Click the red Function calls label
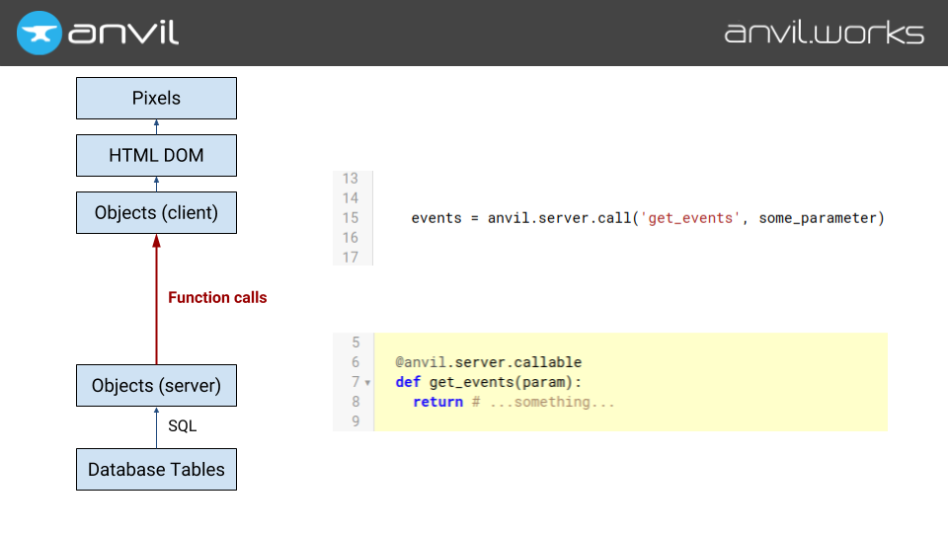The image size is (948, 533). click(217, 297)
